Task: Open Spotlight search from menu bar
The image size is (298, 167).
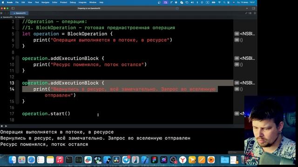Action: coord(224,2)
